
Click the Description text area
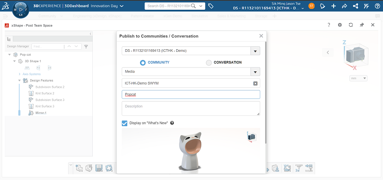tap(191, 108)
